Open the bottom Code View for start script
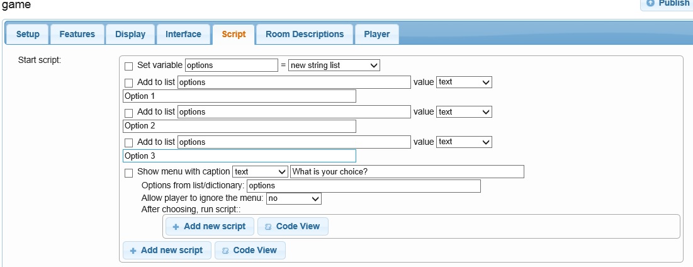The height and width of the screenshot is (267, 693). 250,251
